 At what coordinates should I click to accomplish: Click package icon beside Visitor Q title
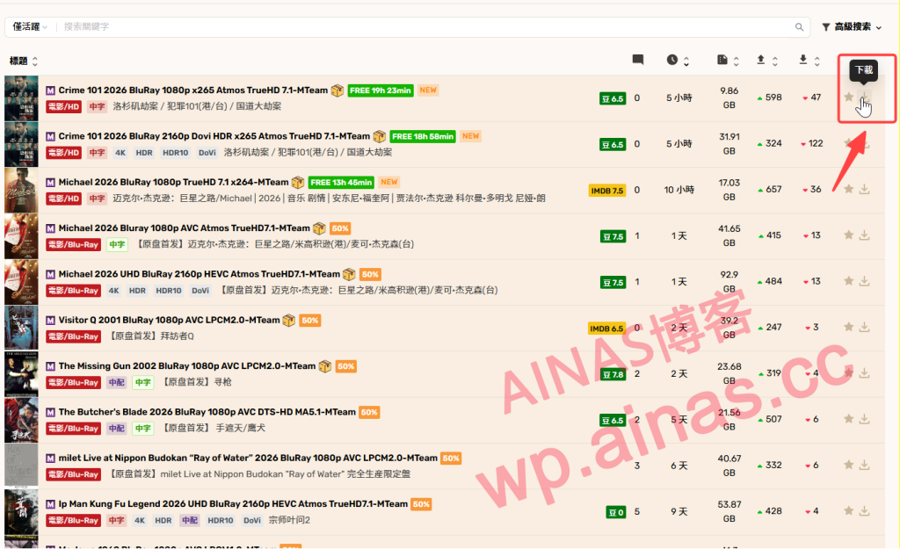[x=289, y=320]
